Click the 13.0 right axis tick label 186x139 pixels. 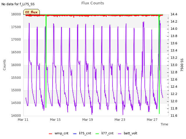[174, 65]
